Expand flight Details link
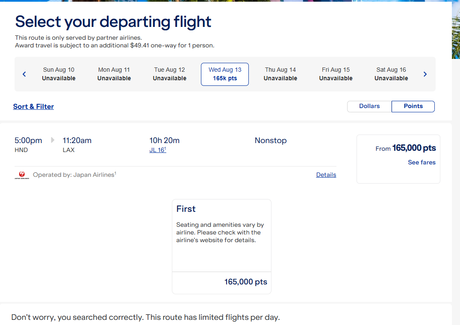The height and width of the screenshot is (325, 460). coord(326,175)
